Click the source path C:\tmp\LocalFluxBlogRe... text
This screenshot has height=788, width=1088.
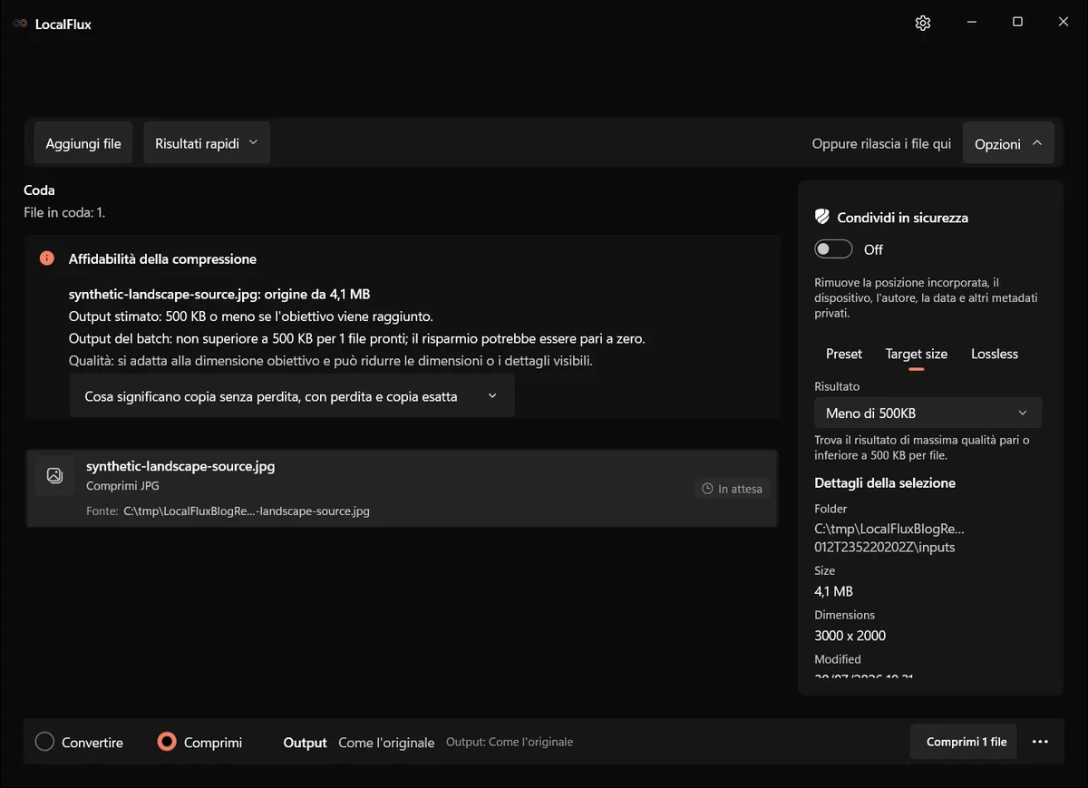[x=247, y=511]
